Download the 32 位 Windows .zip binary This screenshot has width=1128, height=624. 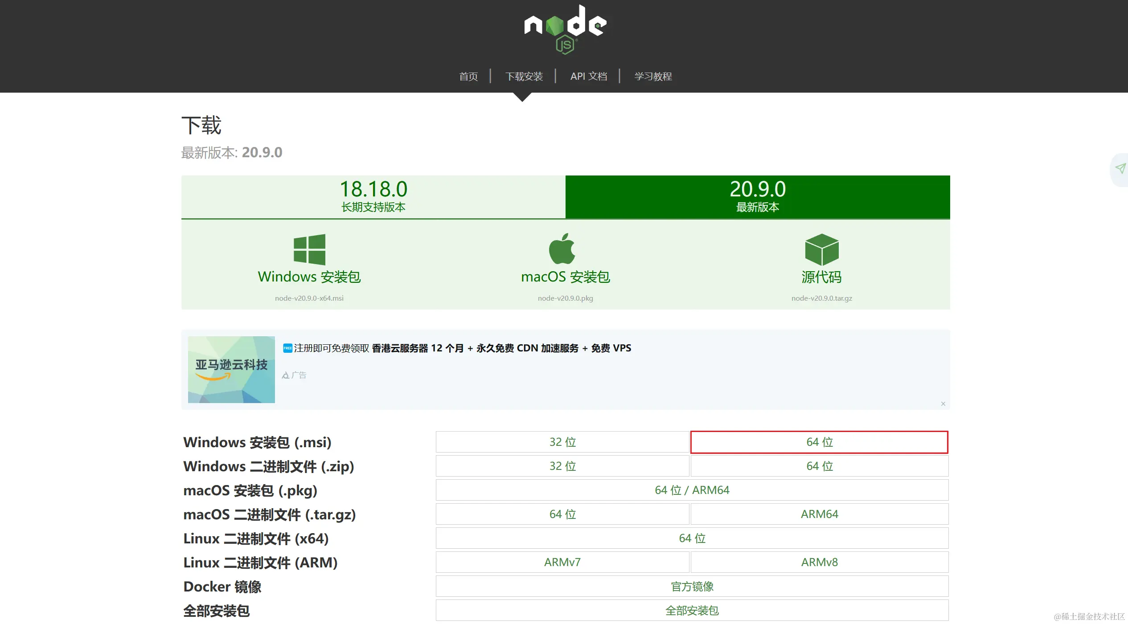[x=562, y=466]
